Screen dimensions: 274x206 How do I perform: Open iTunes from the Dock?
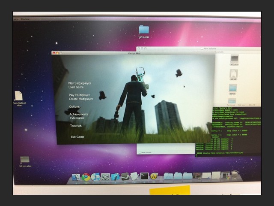[x=95, y=177]
